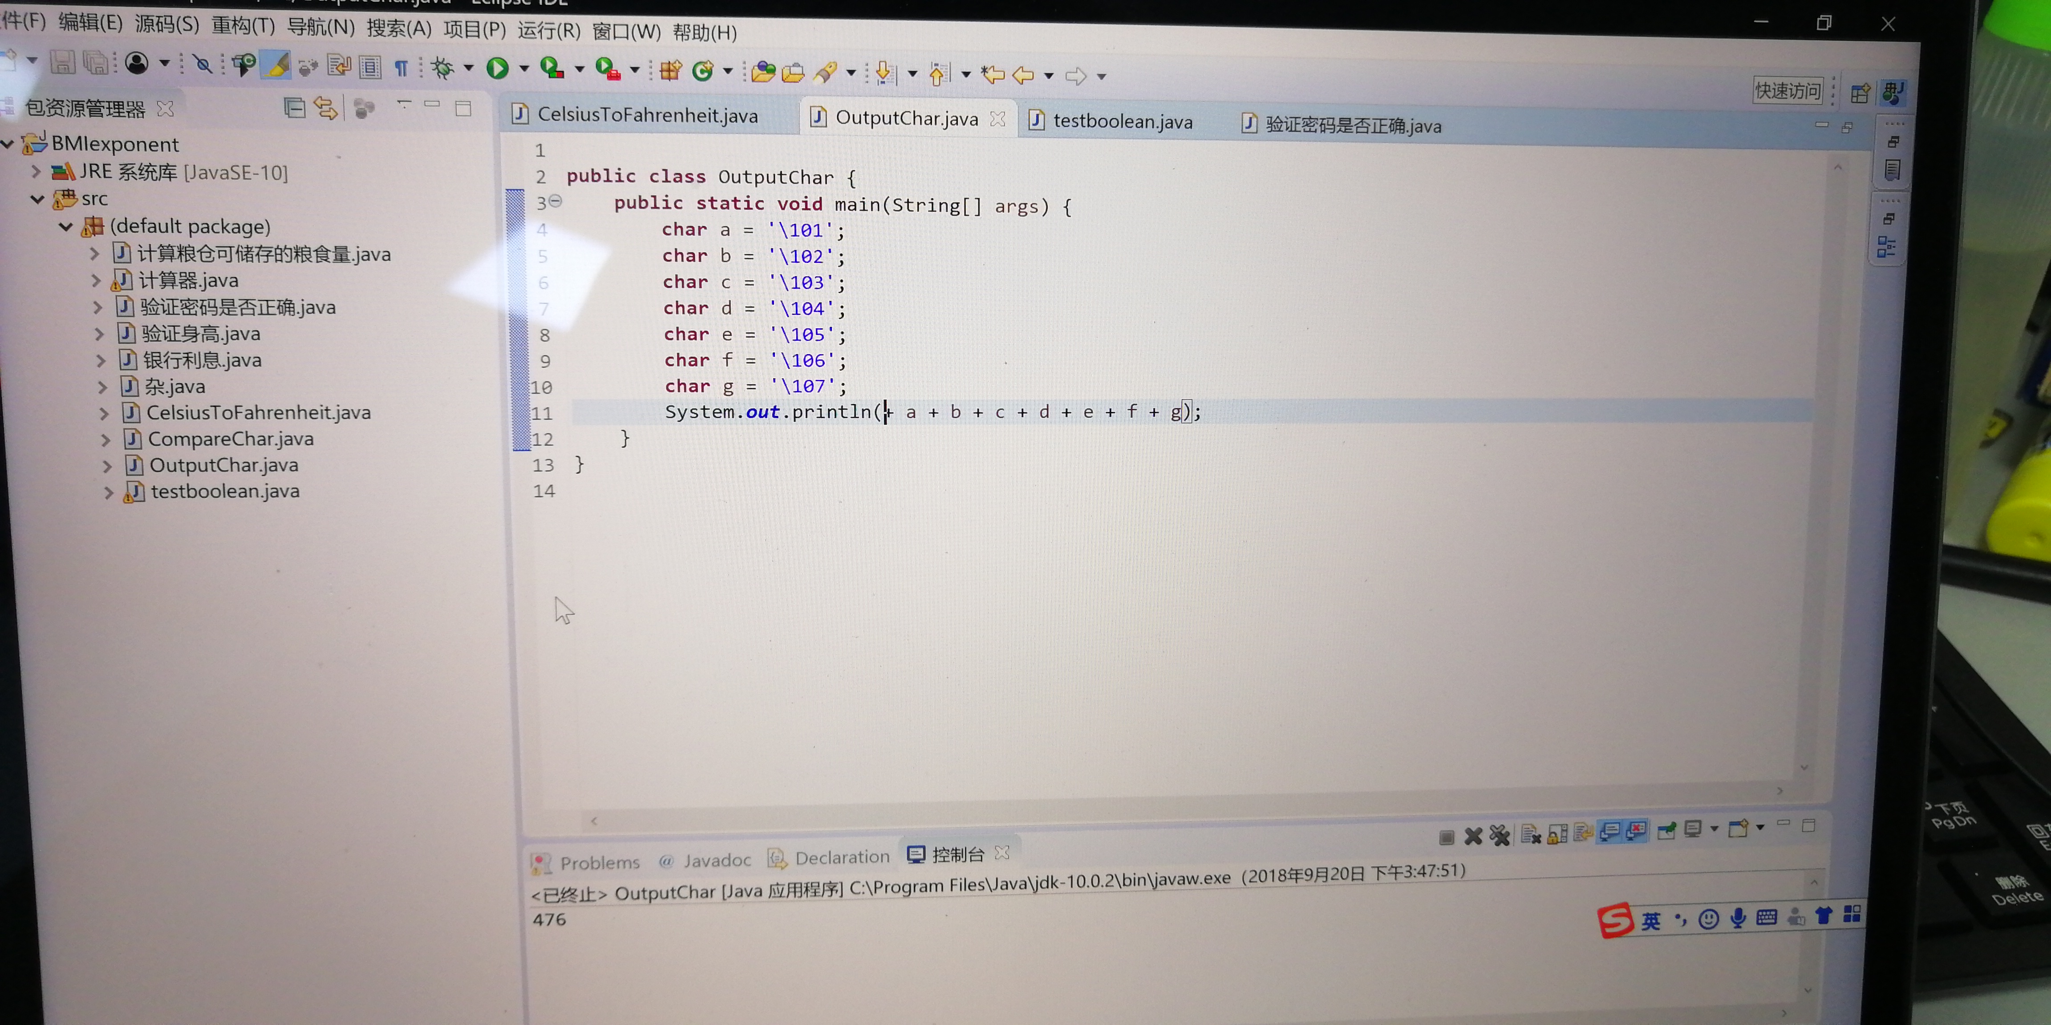Image resolution: width=2051 pixels, height=1025 pixels.
Task: Toggle Sogou English/Chinese mode 英
Action: (1650, 921)
